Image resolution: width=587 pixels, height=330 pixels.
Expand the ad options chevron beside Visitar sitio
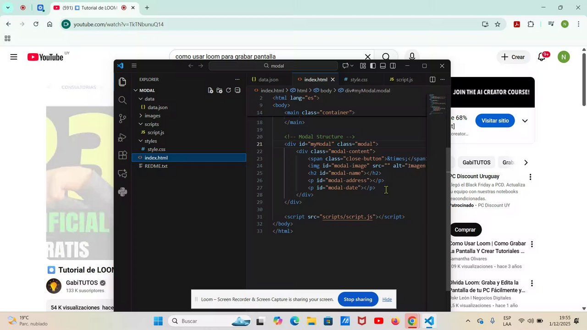525,121
